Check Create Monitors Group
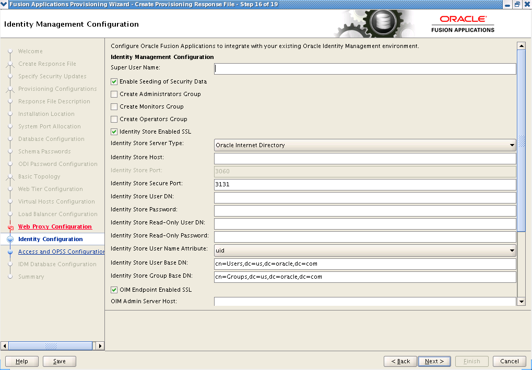The width and height of the screenshot is (532, 370). point(114,107)
